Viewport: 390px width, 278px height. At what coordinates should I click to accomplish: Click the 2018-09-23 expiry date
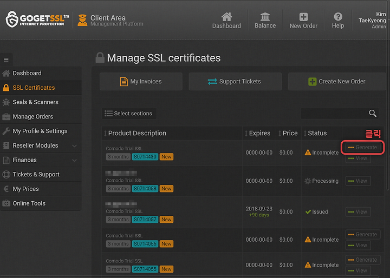pos(259,209)
